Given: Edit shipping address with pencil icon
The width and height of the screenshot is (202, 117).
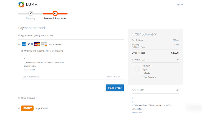Looking at the screenshot, I should [177, 90].
